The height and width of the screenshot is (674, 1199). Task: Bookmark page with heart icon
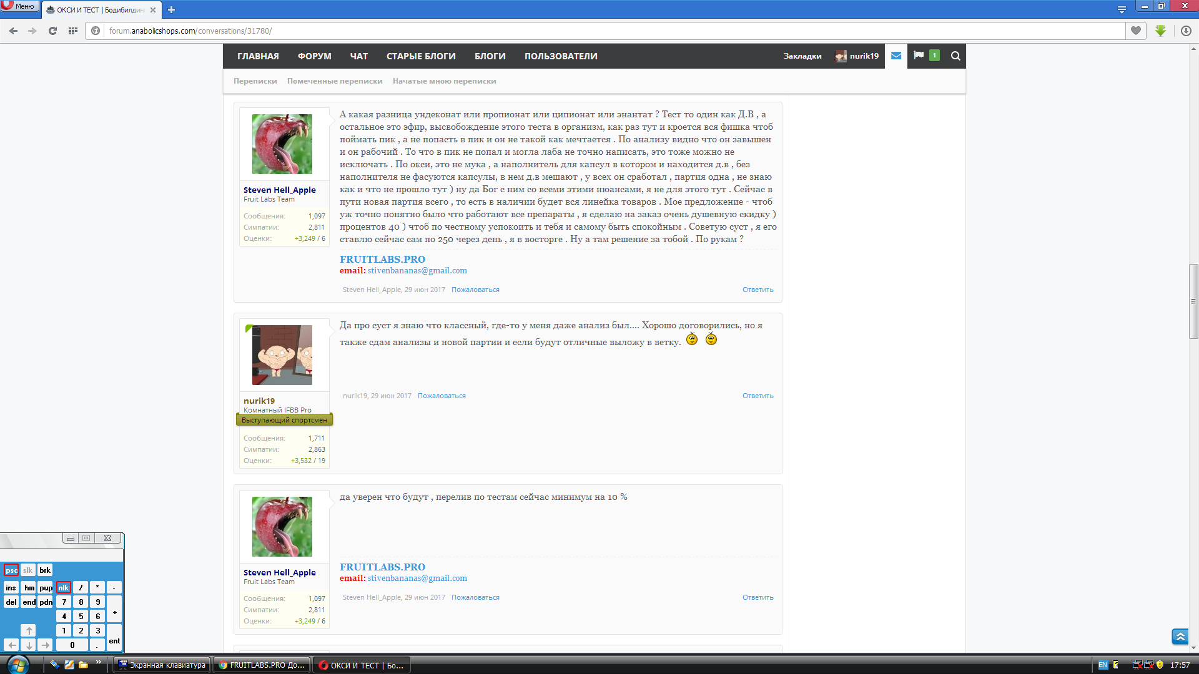1136,31
